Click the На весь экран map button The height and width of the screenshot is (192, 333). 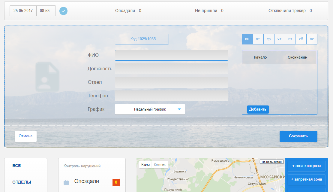click(271, 162)
